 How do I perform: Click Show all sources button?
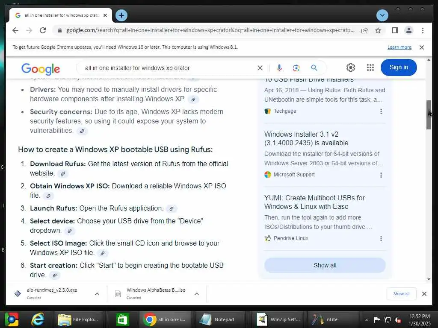click(x=325, y=265)
